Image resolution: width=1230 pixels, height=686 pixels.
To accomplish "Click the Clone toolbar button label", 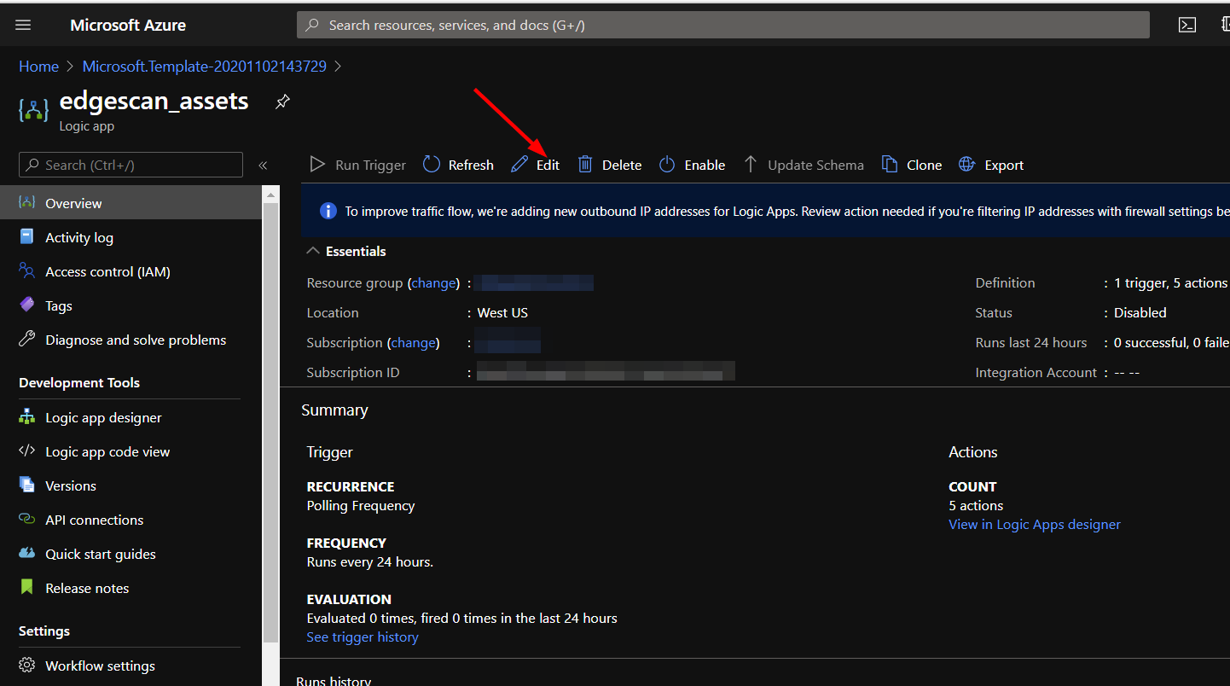I will [x=925, y=165].
